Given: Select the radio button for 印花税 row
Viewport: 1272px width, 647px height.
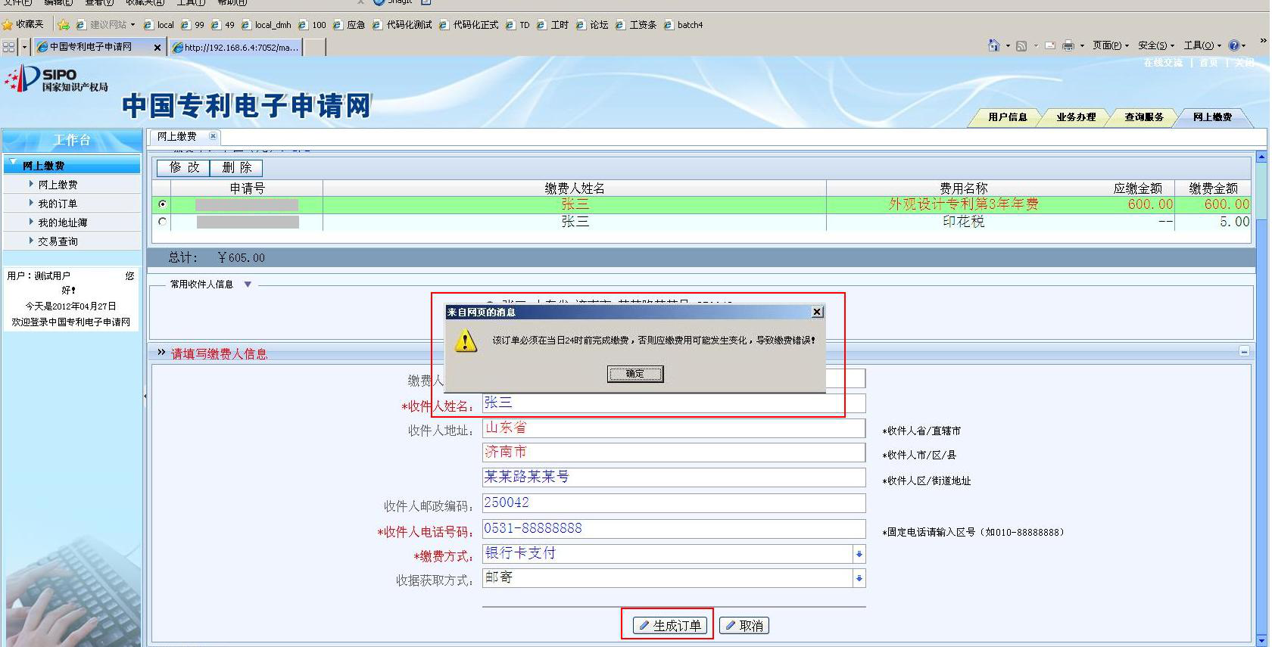Looking at the screenshot, I should 162,222.
